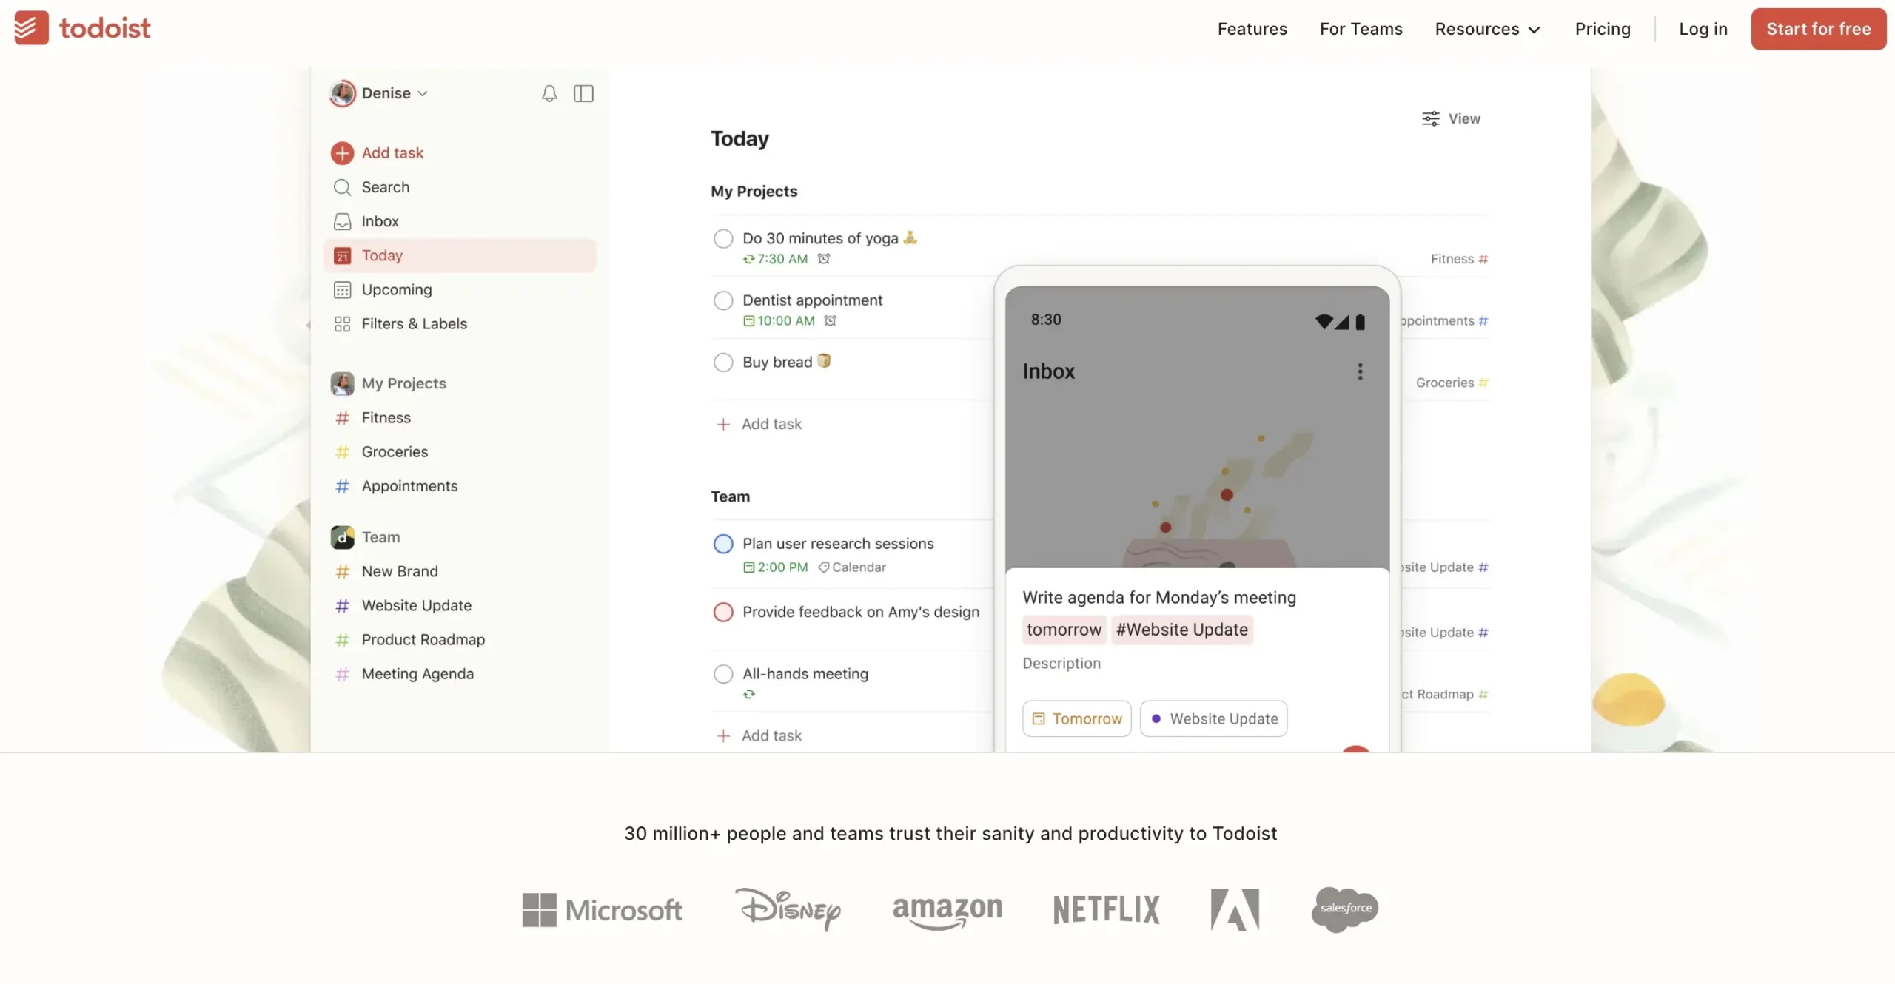Mark Buy bread as done

(723, 363)
